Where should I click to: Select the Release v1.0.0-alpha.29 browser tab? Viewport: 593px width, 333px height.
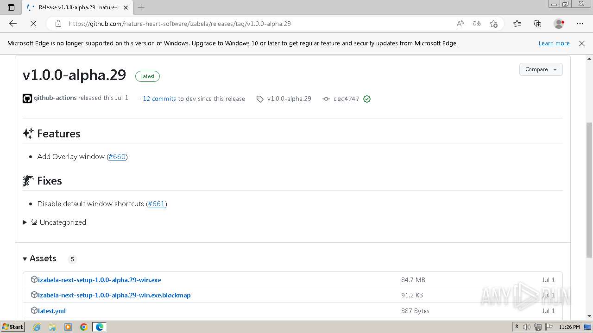pos(77,7)
